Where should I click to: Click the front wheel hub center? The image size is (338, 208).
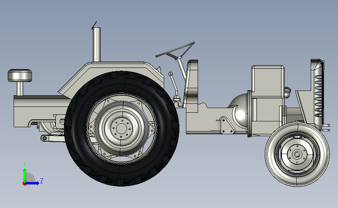297,154
